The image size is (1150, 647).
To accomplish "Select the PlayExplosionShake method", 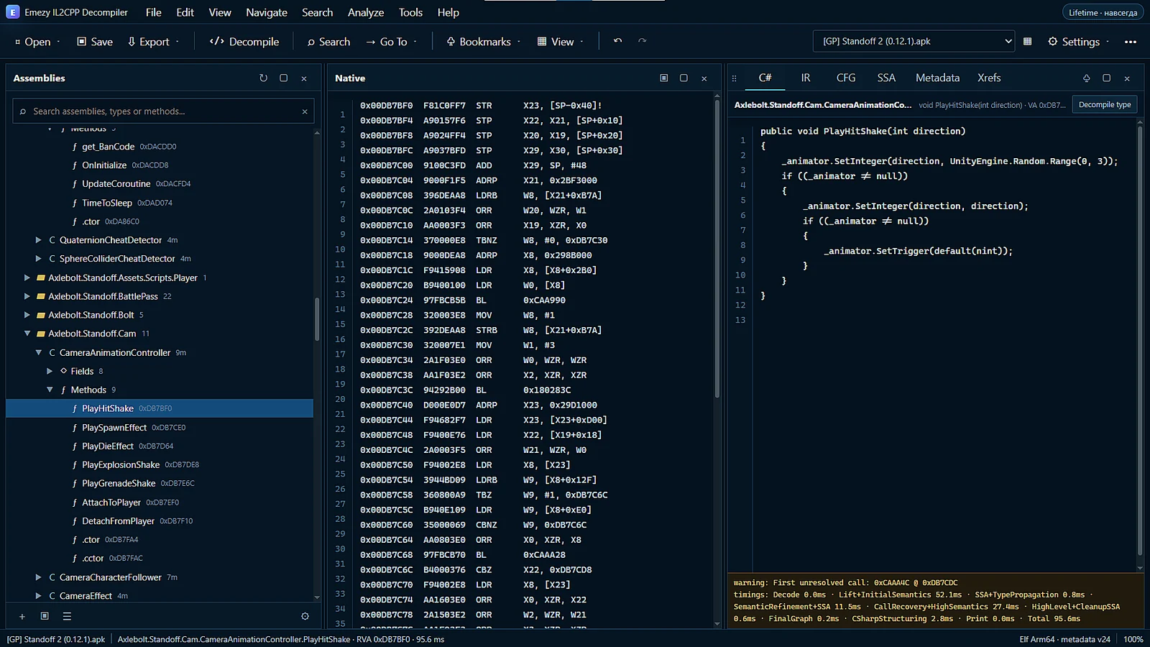I will [x=160, y=464].
